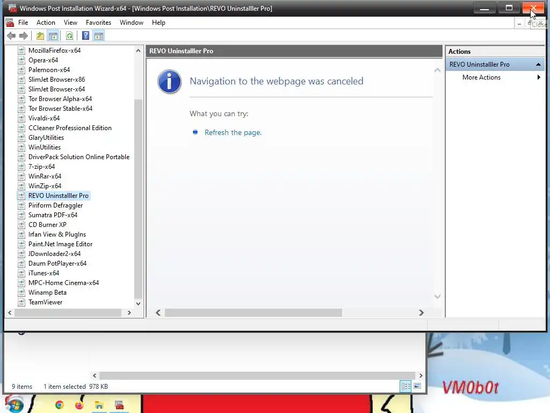Click the icon next to CCleaner Professional Edition
The height and width of the screenshot is (413, 550).
(x=21, y=128)
